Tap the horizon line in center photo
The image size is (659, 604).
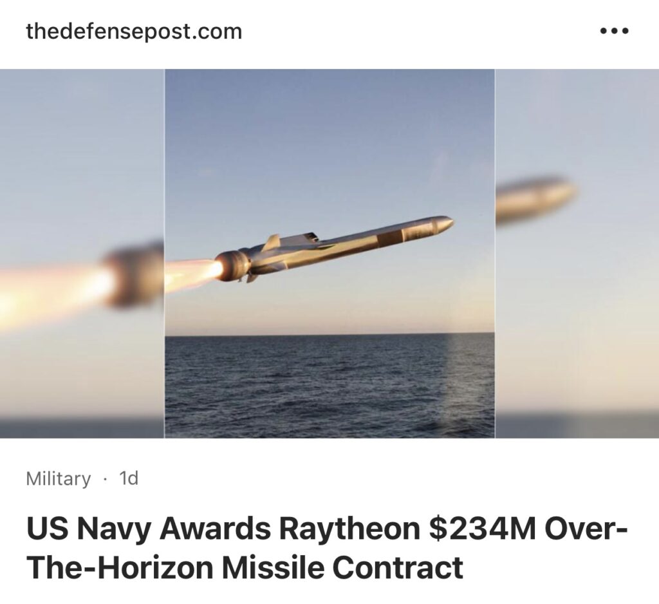coord(329,334)
